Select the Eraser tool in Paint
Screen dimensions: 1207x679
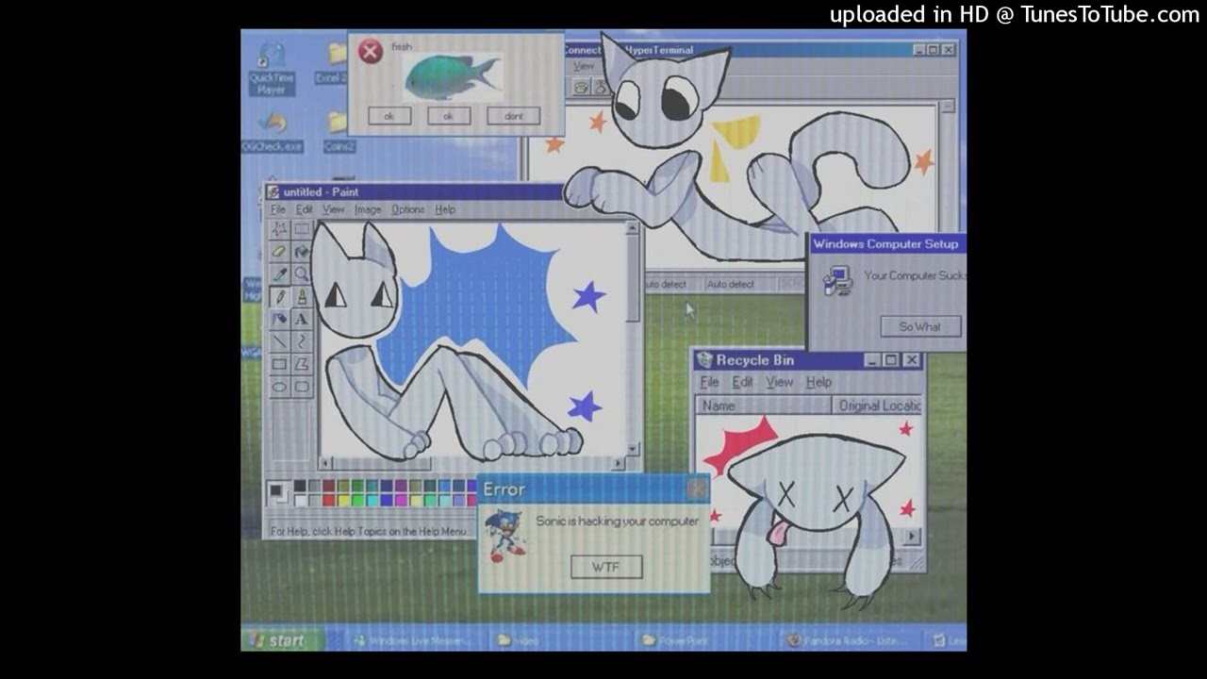click(279, 252)
